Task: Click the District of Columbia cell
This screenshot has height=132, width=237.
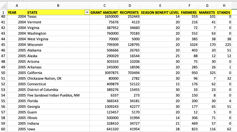Action: [43, 90]
